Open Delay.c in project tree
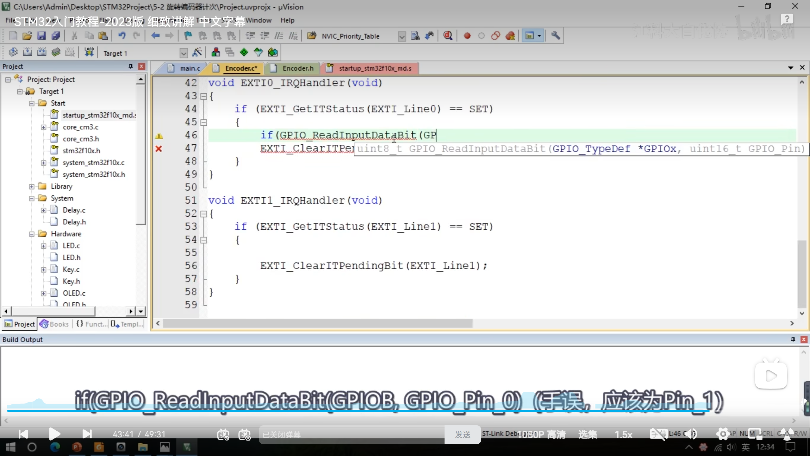Screen dimensions: 810x456 click(x=74, y=210)
